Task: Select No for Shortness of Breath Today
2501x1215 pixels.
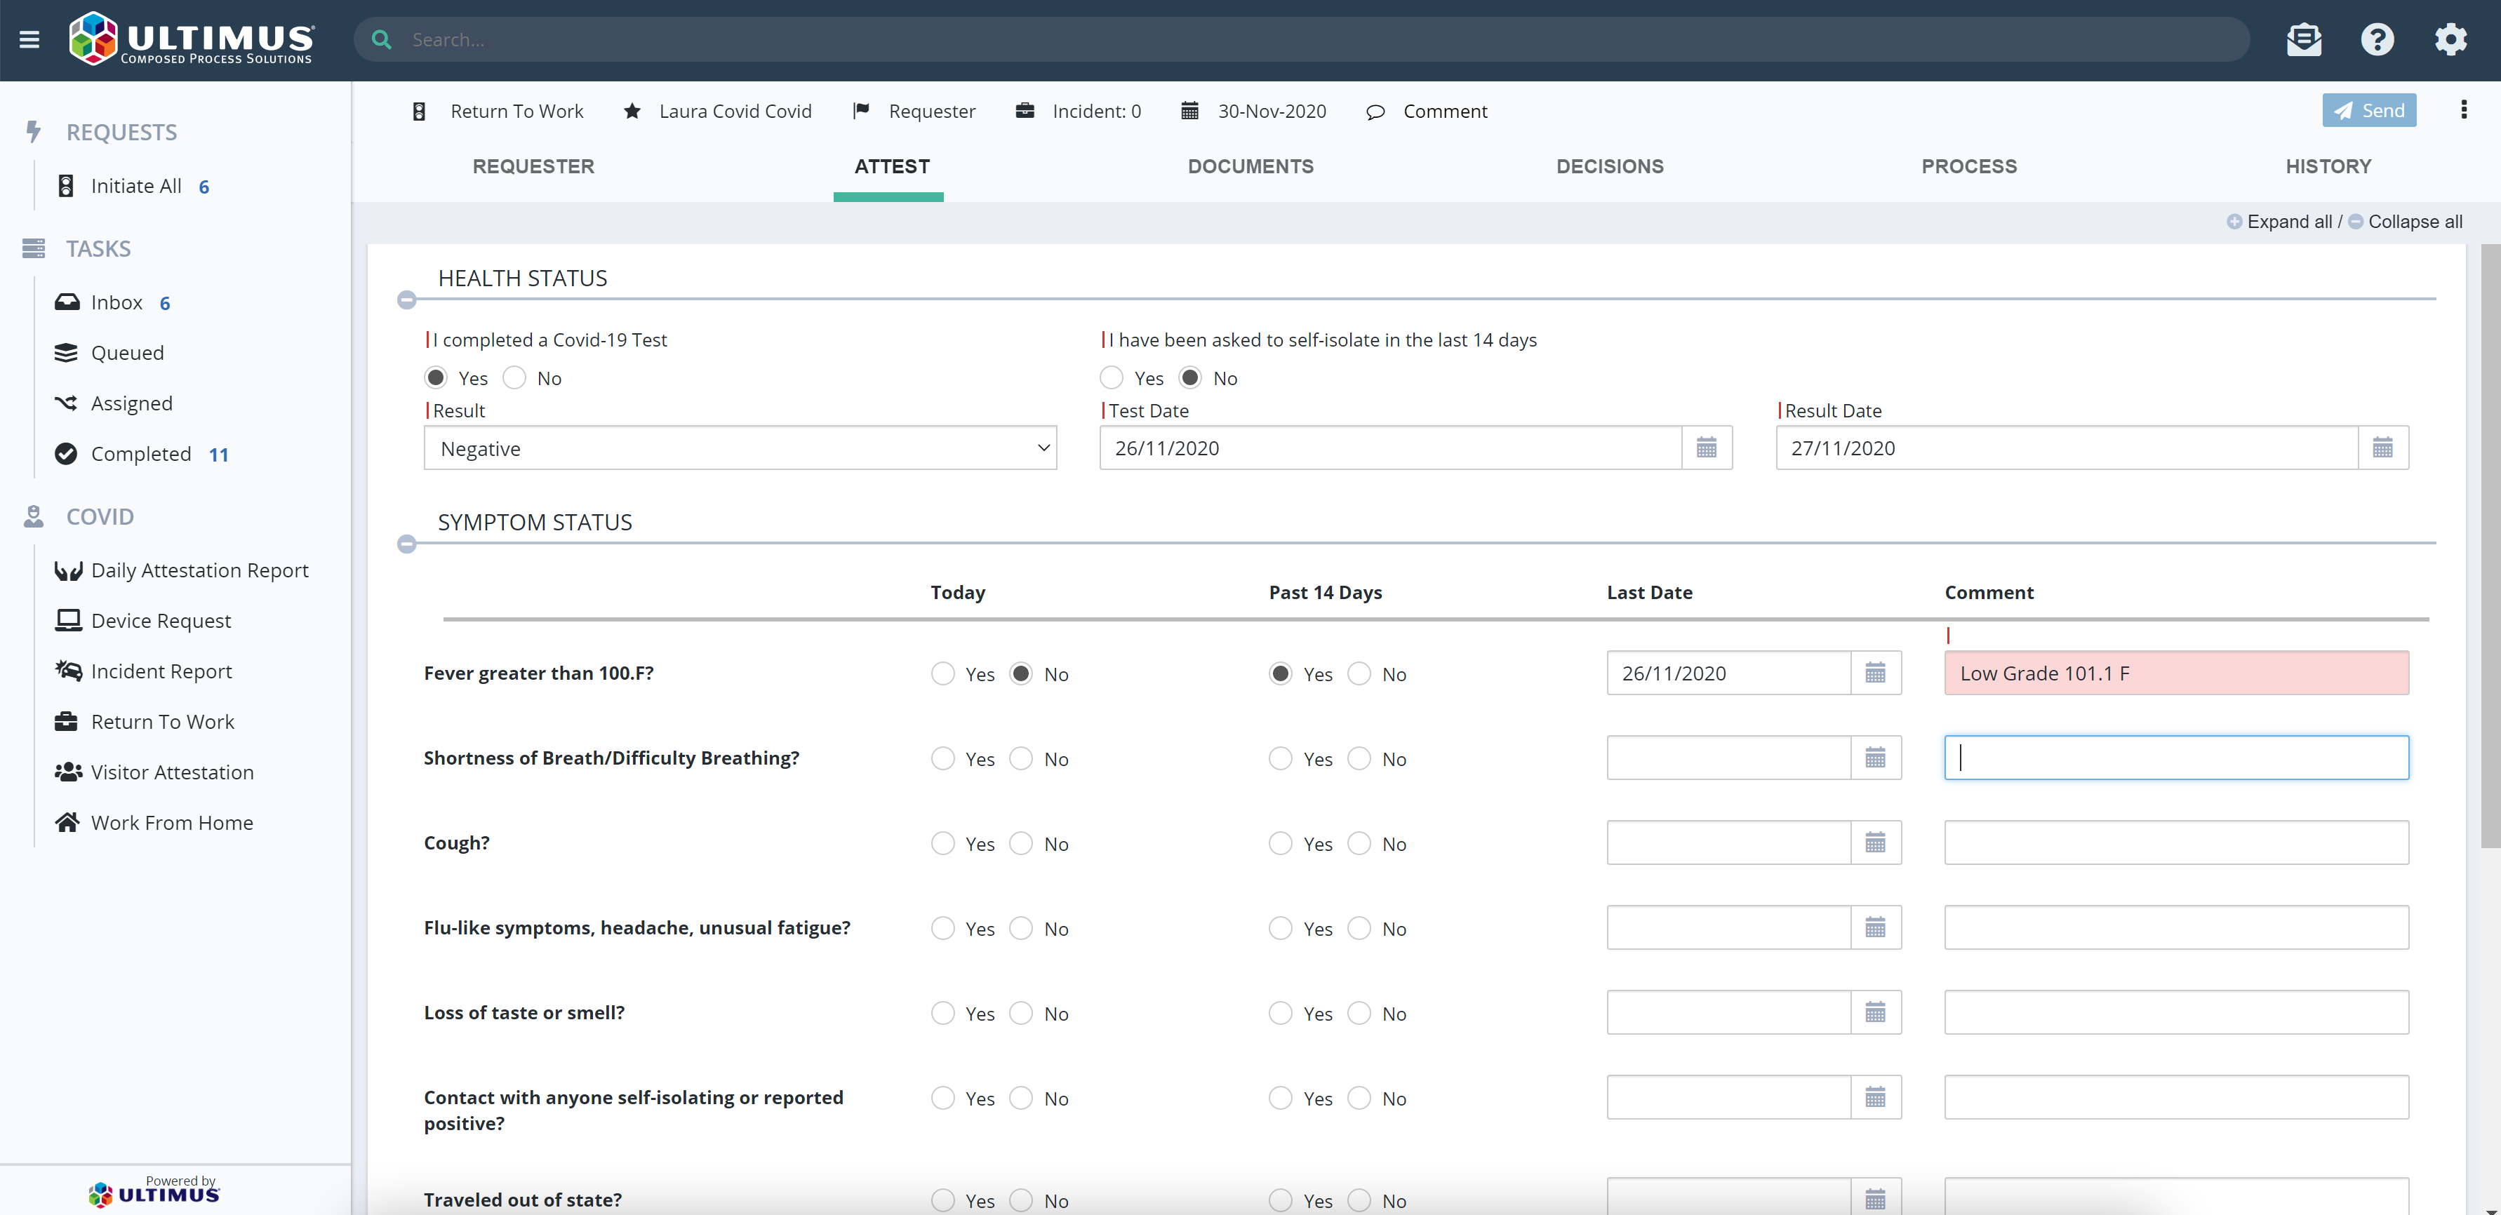Action: pyautogui.click(x=1021, y=759)
